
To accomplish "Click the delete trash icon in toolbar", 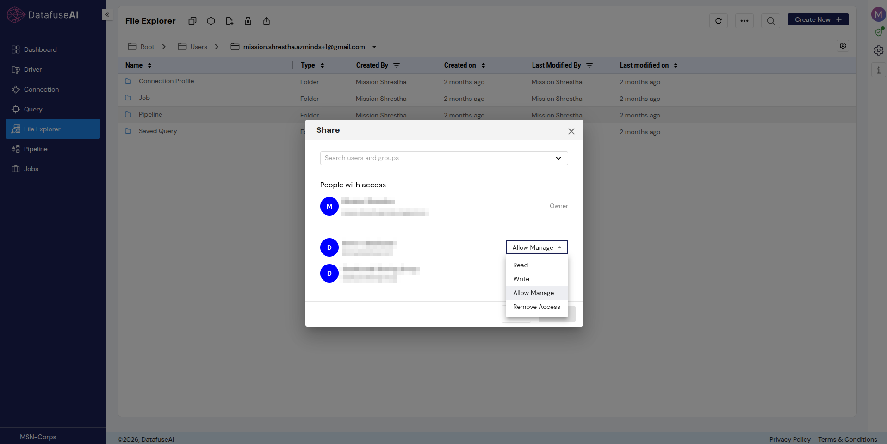I will click(248, 21).
